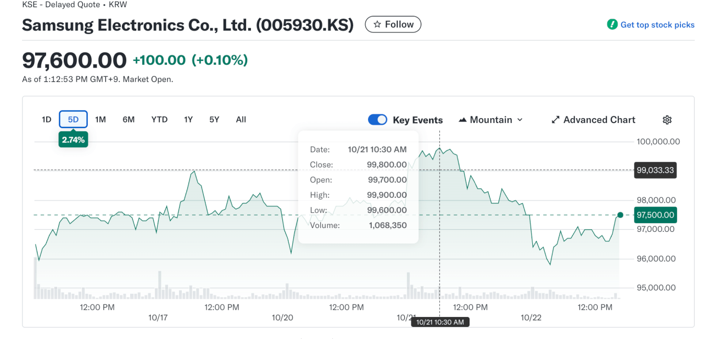Click the 97,500.00 current price label
The image size is (703, 339).
tap(655, 215)
